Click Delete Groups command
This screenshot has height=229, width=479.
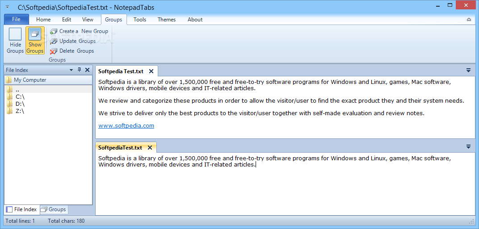72,51
